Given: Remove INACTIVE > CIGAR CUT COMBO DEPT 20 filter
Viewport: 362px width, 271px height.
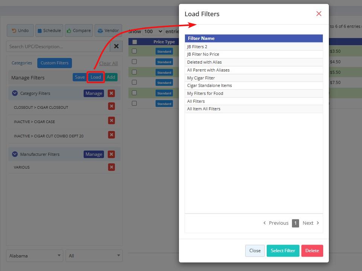Looking at the screenshot, I should tap(111, 135).
